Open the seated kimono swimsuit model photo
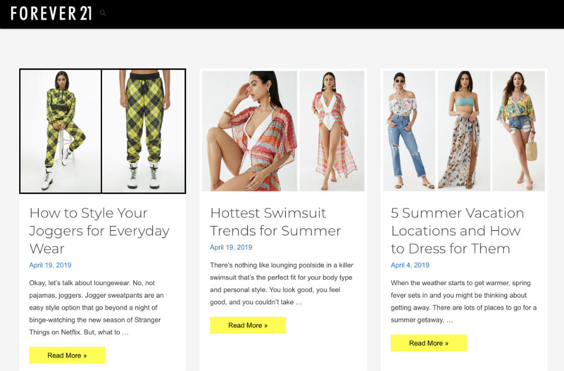The width and height of the screenshot is (564, 371). coord(250,131)
